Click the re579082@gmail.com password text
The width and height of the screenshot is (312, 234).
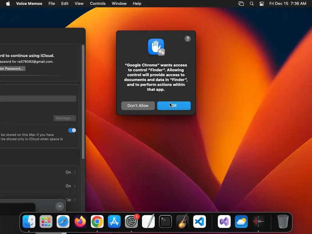27,62
